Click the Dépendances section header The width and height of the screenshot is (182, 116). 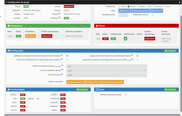48,26
